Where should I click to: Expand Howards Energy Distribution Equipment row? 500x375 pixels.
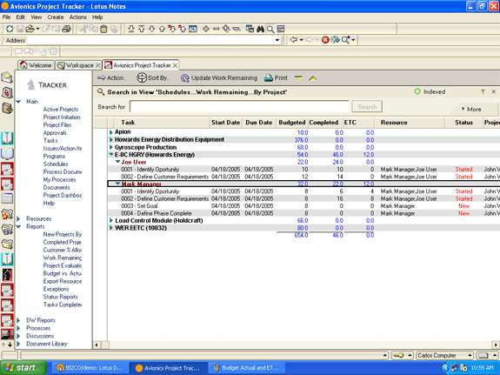111,139
